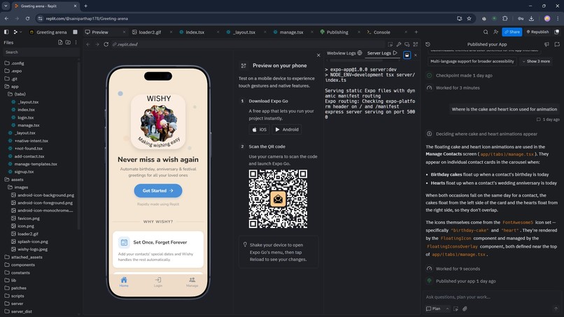The height and width of the screenshot is (317, 564).
Task: Toggle the highlighted logs dock button
Action: (407, 55)
